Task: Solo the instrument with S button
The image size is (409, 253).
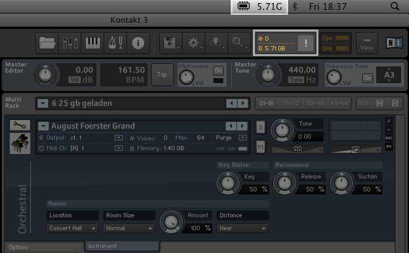Action: [x=260, y=127]
